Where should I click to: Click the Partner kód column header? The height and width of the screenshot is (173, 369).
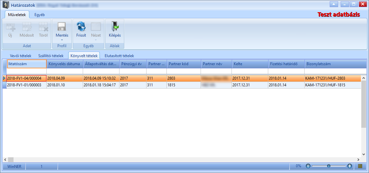tap(184, 64)
